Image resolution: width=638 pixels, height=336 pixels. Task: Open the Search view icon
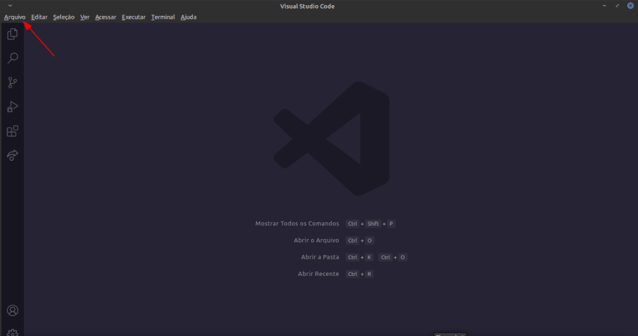click(x=12, y=58)
